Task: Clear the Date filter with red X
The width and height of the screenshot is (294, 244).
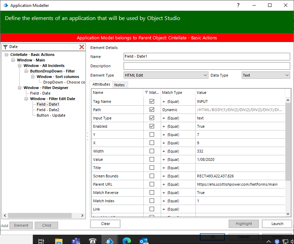Action: [x=82, y=47]
